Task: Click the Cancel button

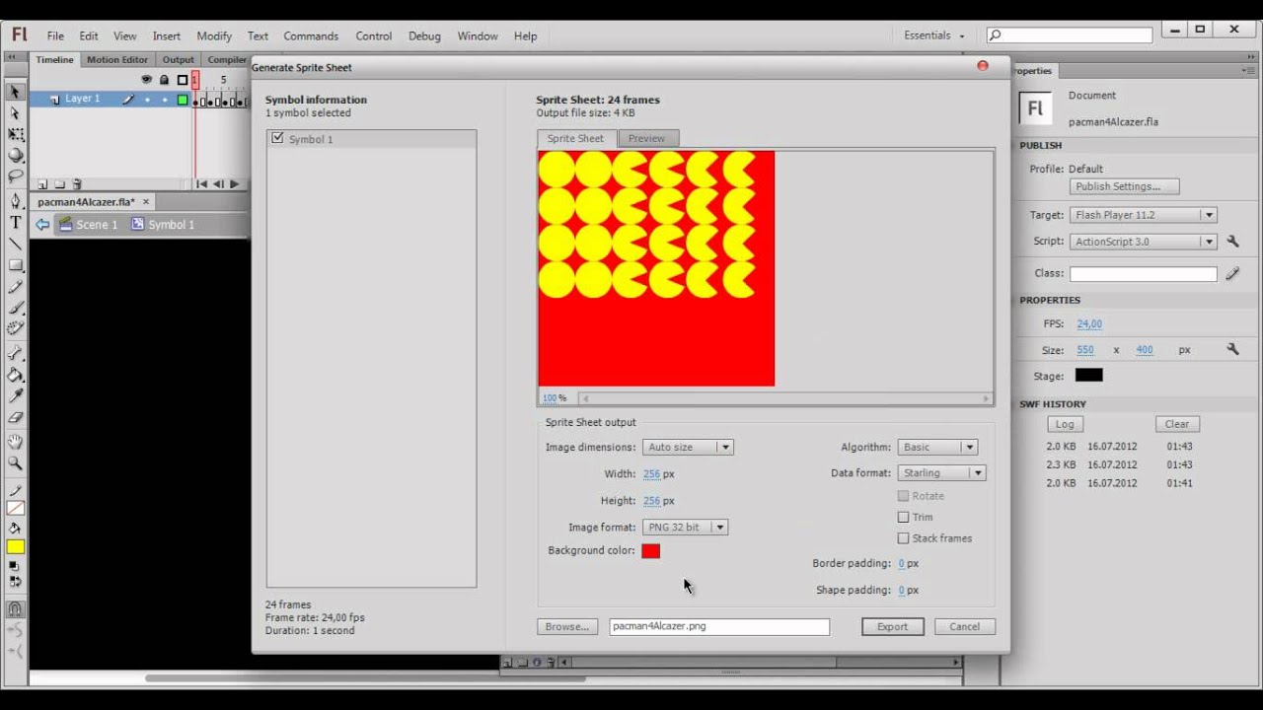Action: click(x=964, y=626)
